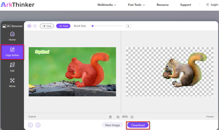Switch to Erase brush mode

click(63, 26)
